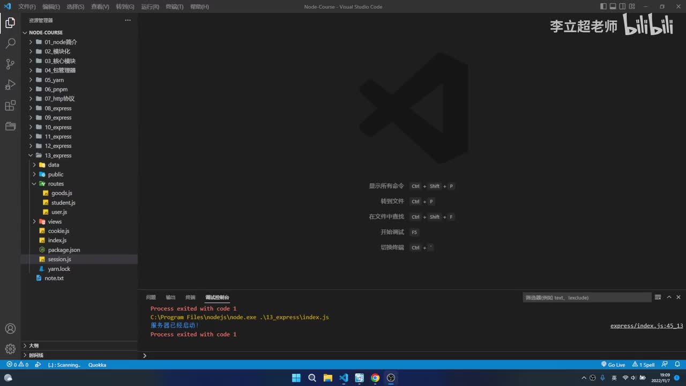Open explorer panel more actions ellipsis

[128, 20]
